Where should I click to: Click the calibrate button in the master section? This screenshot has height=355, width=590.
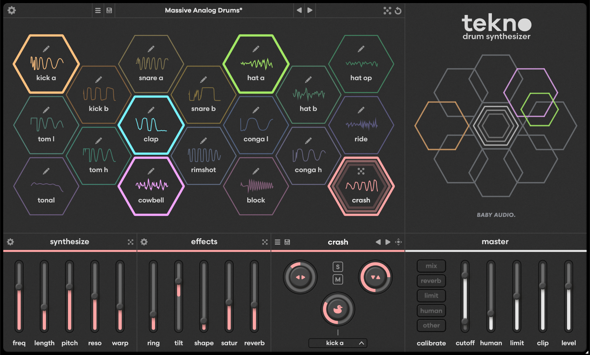pos(431,343)
